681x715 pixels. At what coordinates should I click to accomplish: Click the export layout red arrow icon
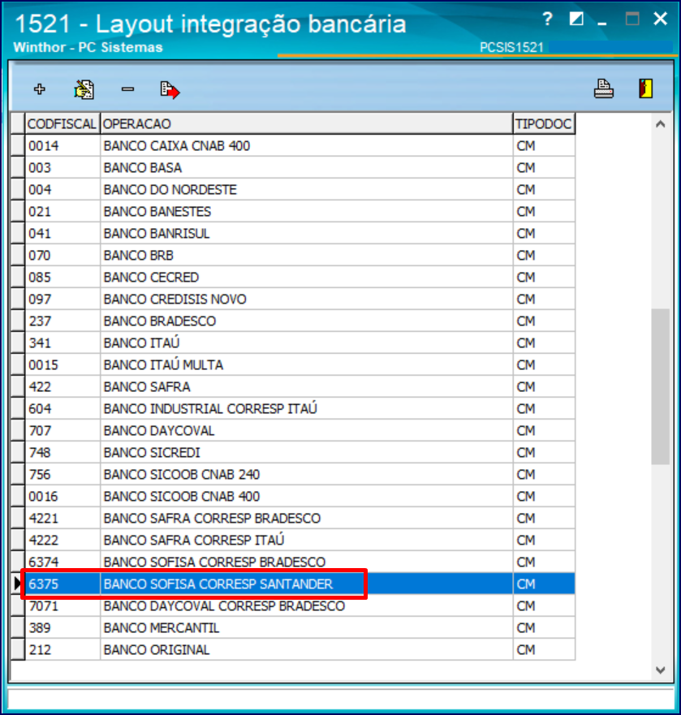[170, 90]
